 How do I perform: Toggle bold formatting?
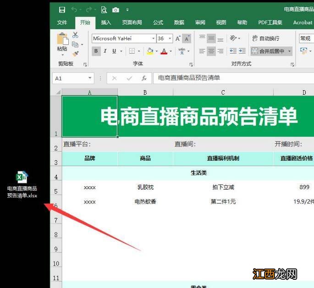tap(96, 51)
